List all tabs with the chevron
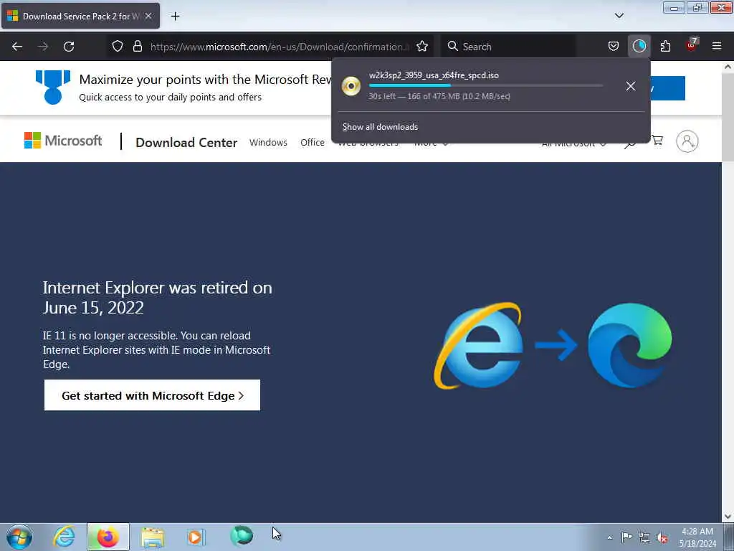This screenshot has width=734, height=551. click(x=619, y=16)
